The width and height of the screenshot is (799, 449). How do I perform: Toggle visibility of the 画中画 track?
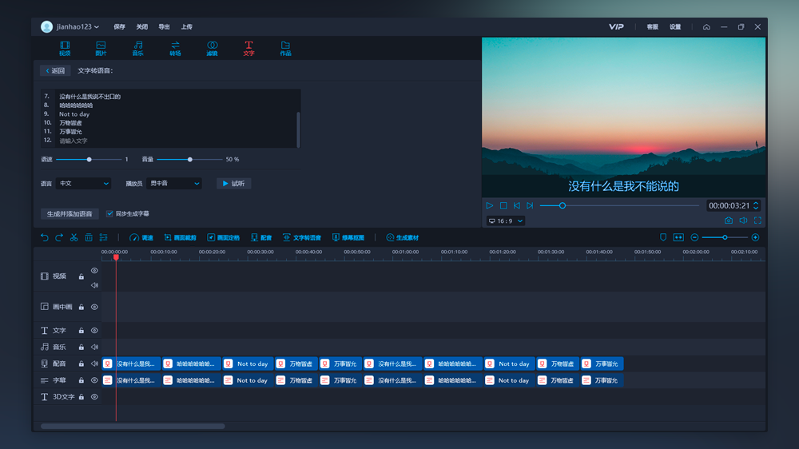tap(94, 307)
